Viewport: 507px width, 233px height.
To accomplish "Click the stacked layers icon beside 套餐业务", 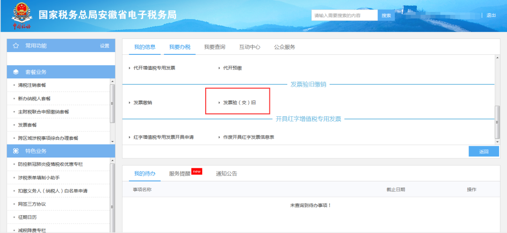I will tap(16, 72).
